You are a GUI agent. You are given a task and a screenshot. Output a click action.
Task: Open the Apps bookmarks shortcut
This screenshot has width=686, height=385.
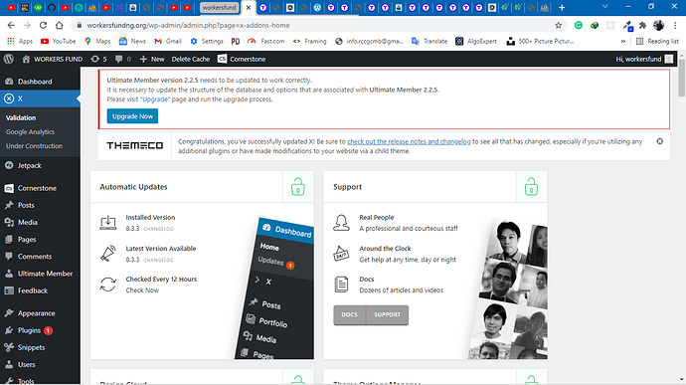point(20,41)
